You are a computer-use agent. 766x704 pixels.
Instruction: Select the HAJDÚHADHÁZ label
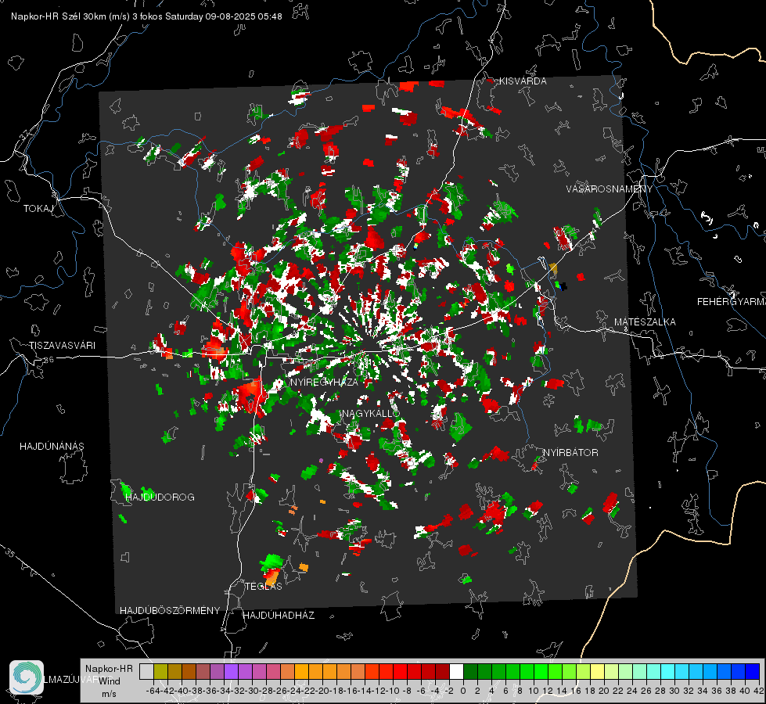tap(279, 616)
